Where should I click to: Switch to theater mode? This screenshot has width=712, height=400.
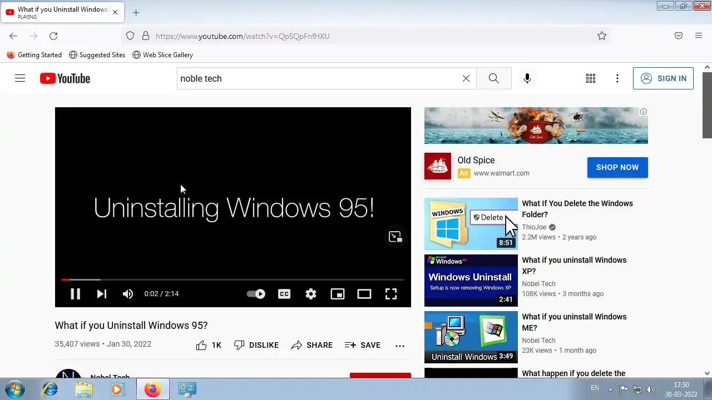click(x=364, y=294)
